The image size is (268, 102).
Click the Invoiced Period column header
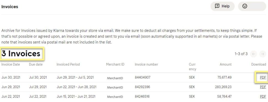(68, 64)
